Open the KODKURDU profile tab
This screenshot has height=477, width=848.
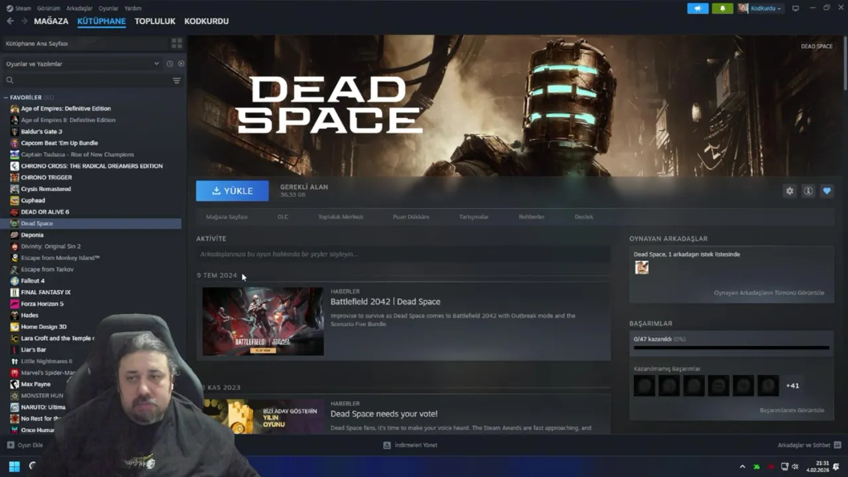click(207, 21)
